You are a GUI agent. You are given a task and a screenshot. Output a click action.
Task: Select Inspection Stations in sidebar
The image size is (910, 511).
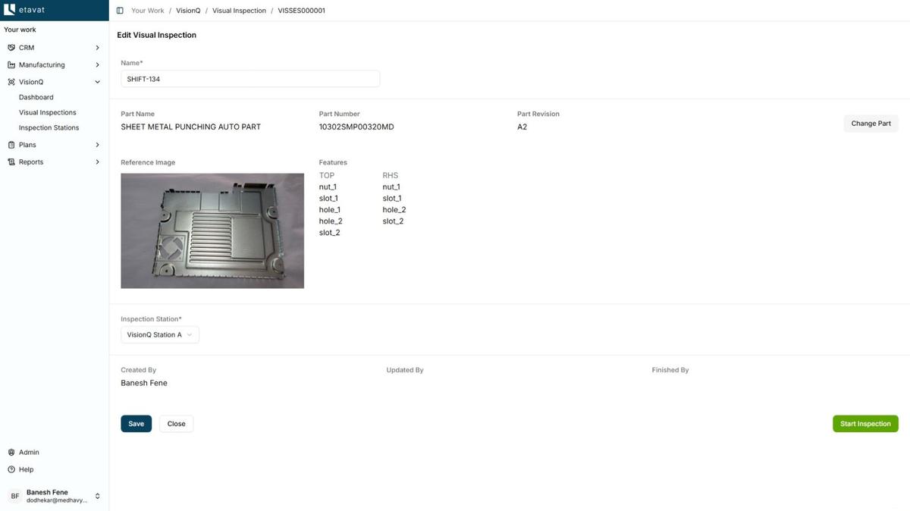49,127
